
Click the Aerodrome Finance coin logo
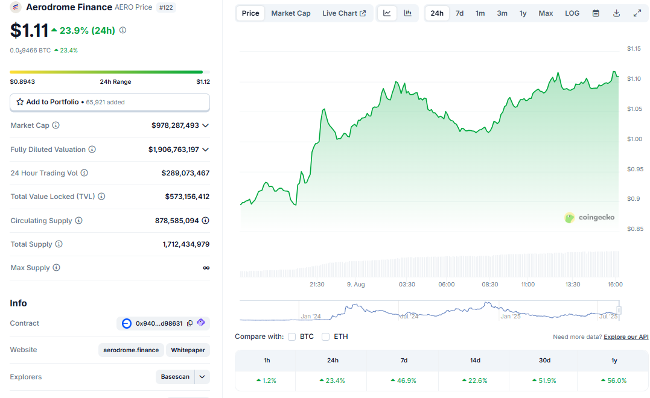(16, 7)
